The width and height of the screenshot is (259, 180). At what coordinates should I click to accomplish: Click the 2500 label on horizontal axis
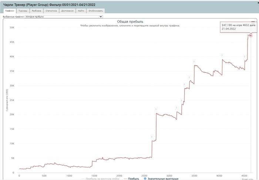point(144,176)
